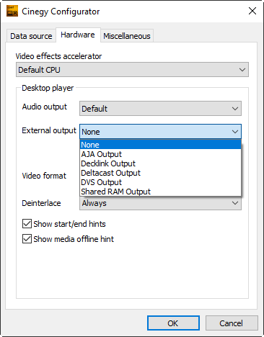The height and width of the screenshot is (337, 264).
Task: Select AJA Output option
Action: [x=161, y=154]
